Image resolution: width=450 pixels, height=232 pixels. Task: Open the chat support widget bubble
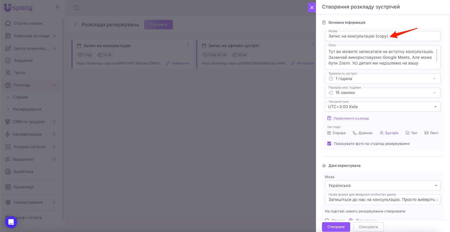pos(11,222)
